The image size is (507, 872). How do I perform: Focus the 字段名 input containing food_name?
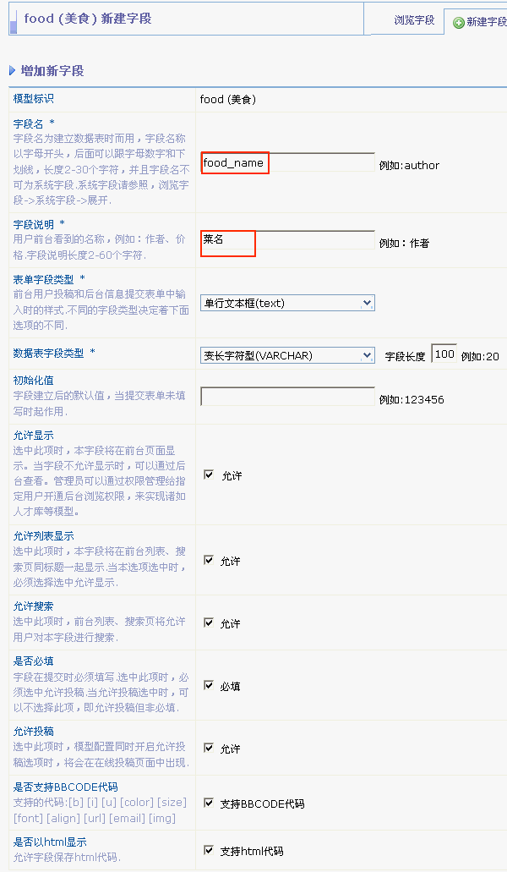point(287,163)
